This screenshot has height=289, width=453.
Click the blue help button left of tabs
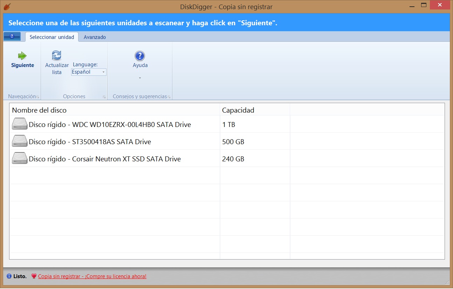click(12, 36)
